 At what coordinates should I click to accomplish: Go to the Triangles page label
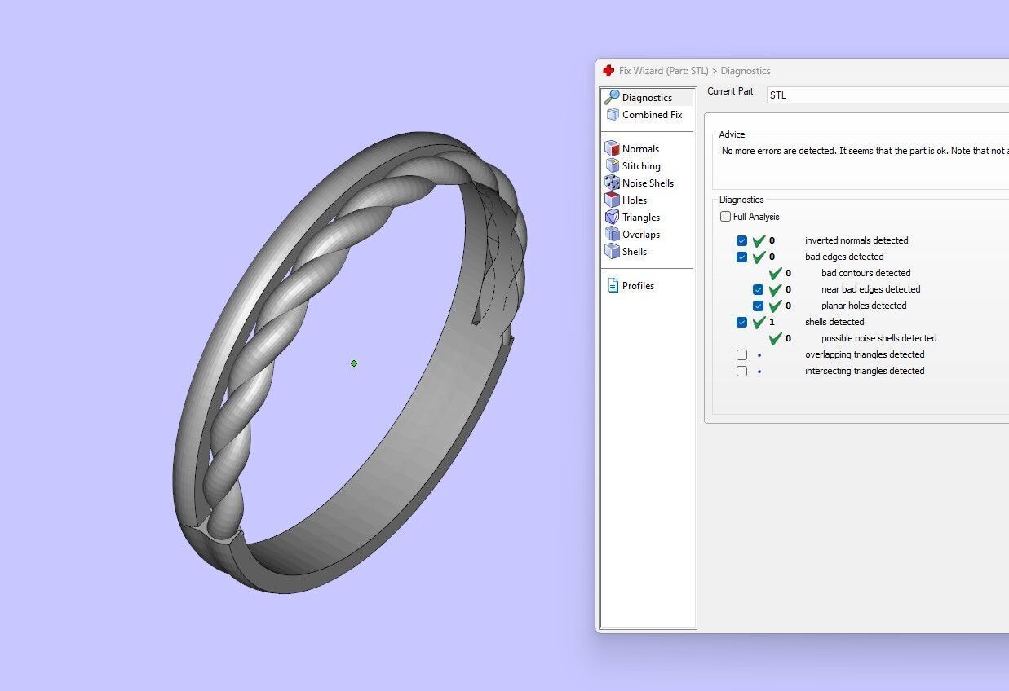641,218
